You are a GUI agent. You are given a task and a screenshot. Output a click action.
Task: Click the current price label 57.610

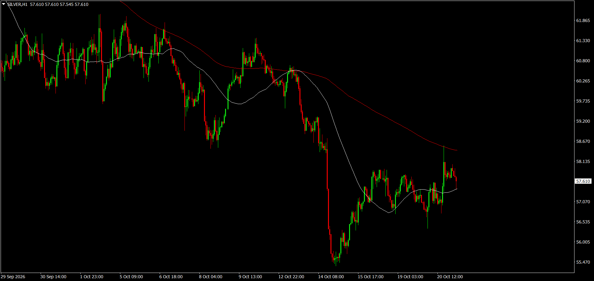583,181
